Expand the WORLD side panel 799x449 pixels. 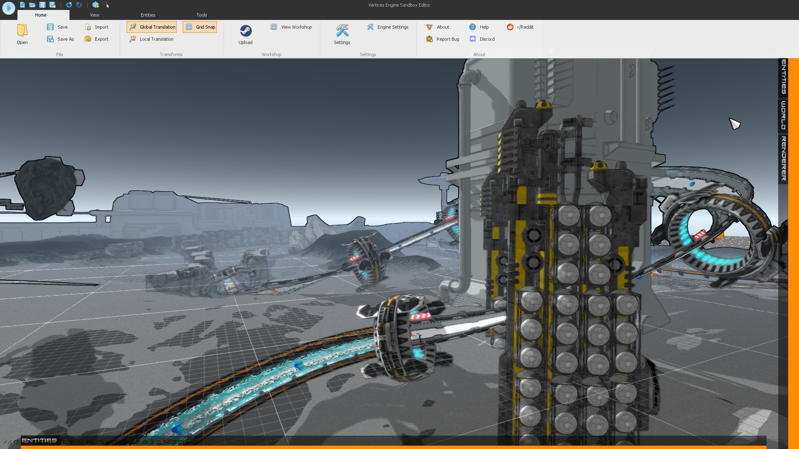tap(784, 116)
